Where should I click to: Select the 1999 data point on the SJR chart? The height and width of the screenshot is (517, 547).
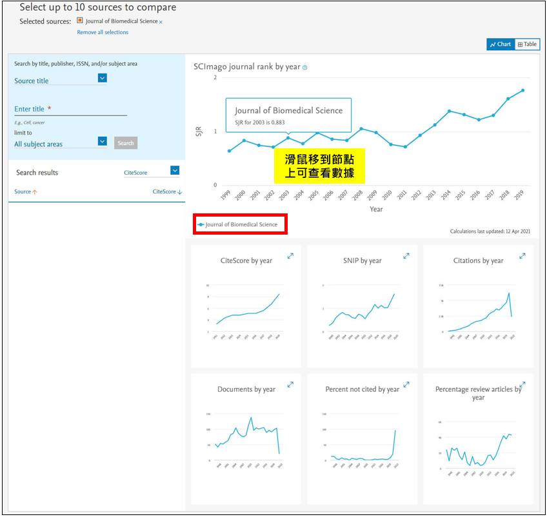pos(229,151)
